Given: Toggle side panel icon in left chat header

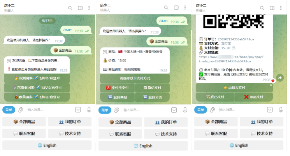Looking at the screenshot, I should click(x=80, y=8).
